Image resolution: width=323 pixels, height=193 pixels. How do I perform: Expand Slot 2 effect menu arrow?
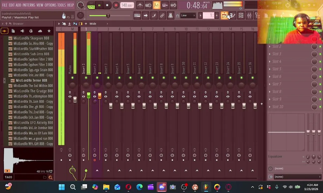coord(270,47)
